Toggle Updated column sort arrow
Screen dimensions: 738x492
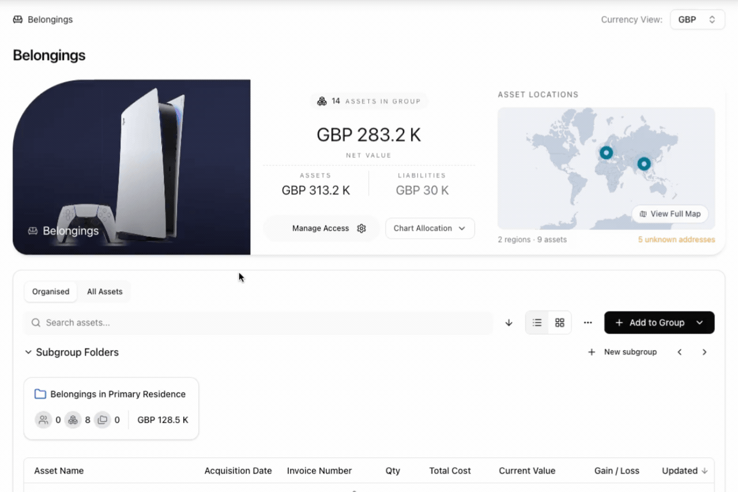[x=705, y=471]
